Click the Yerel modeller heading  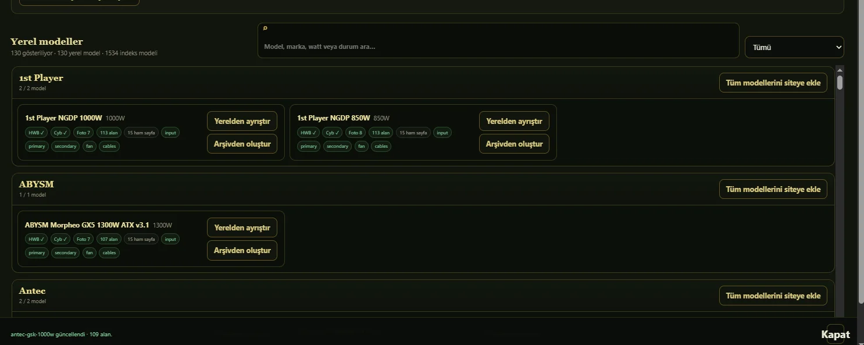(47, 41)
